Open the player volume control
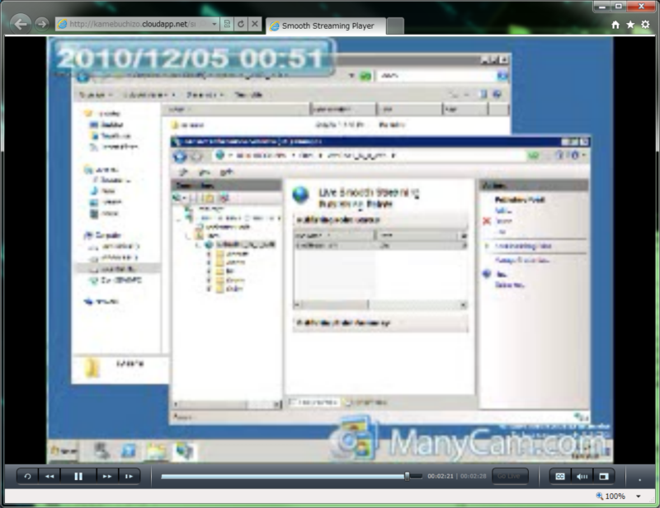 [x=582, y=477]
